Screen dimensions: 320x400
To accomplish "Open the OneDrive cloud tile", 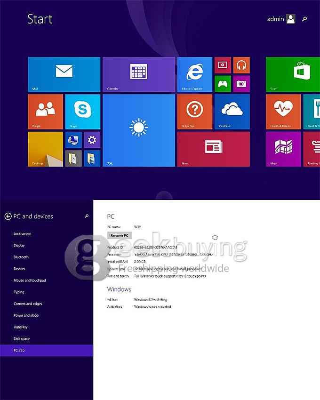I will pos(232,112).
